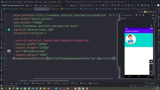Viewport: 160px width, 90px height.
Task: Open the Logcat tool window
Action: [x=26, y=83]
